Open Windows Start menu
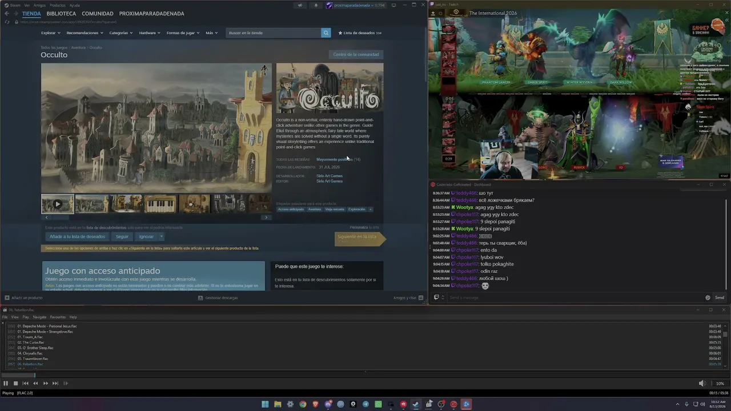This screenshot has width=731, height=411. pyautogui.click(x=265, y=404)
